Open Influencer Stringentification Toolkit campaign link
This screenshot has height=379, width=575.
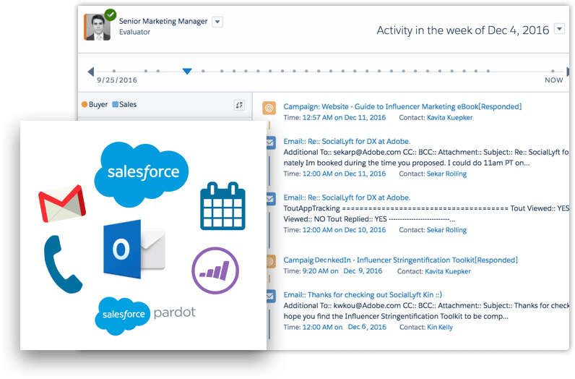point(400,260)
